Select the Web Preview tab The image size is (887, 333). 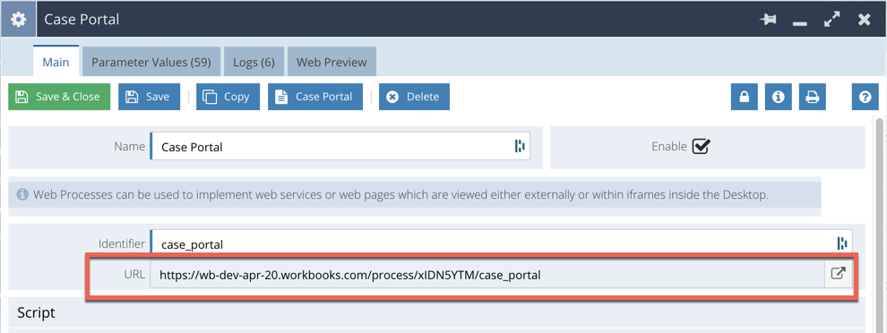332,62
